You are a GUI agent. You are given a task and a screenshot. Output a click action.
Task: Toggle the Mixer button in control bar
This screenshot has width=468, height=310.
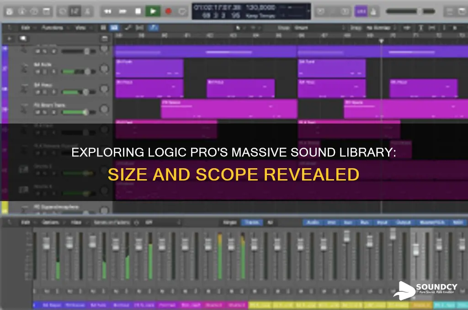75,11
